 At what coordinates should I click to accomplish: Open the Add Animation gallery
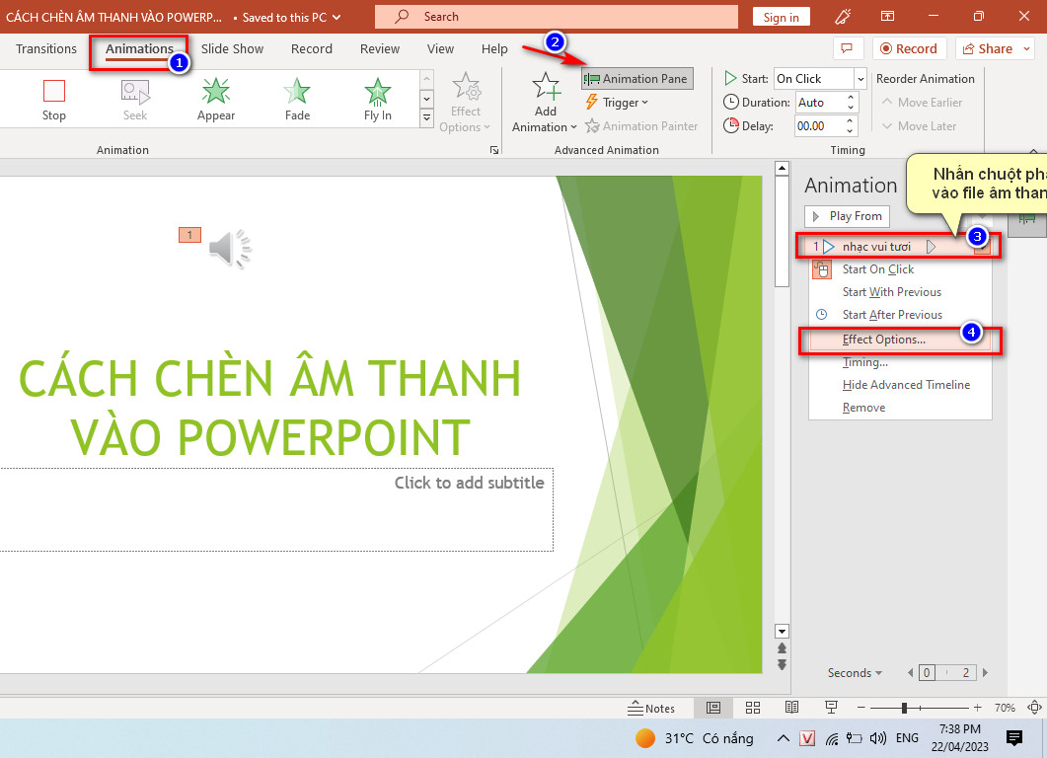pos(545,103)
